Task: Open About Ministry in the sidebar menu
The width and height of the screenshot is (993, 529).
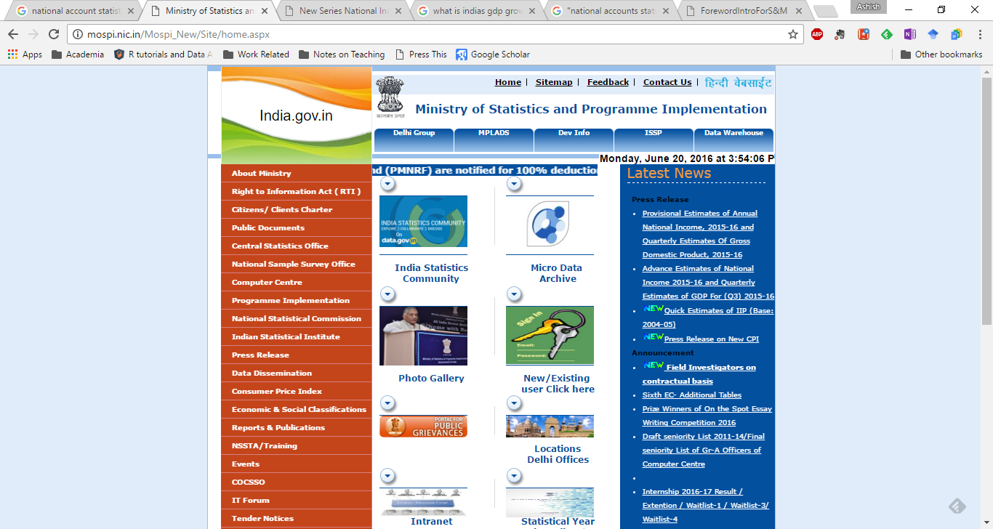Action: point(297,173)
